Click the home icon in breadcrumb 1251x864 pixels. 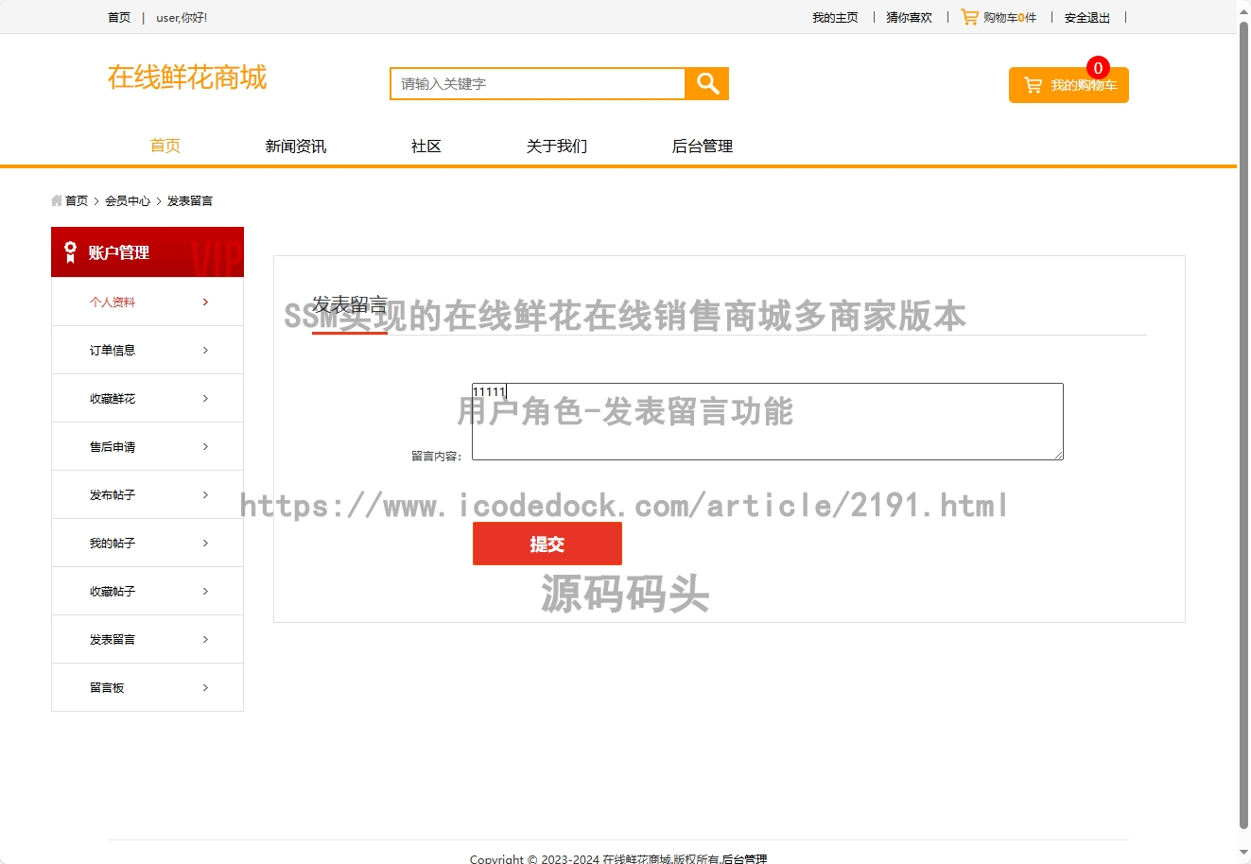click(x=57, y=200)
